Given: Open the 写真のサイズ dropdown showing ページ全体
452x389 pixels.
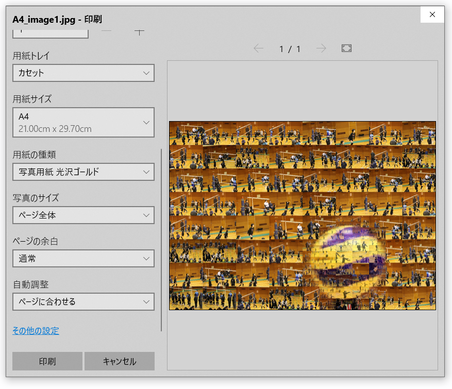Looking at the screenshot, I should [83, 215].
